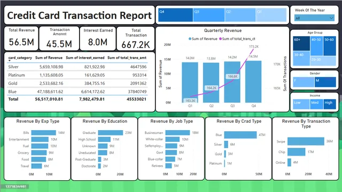Viewport: 342px width, 192px height.
Task: Open the Week Of The Year dropdown
Action: pyautogui.click(x=314, y=18)
